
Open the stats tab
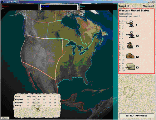pos(5,118)
